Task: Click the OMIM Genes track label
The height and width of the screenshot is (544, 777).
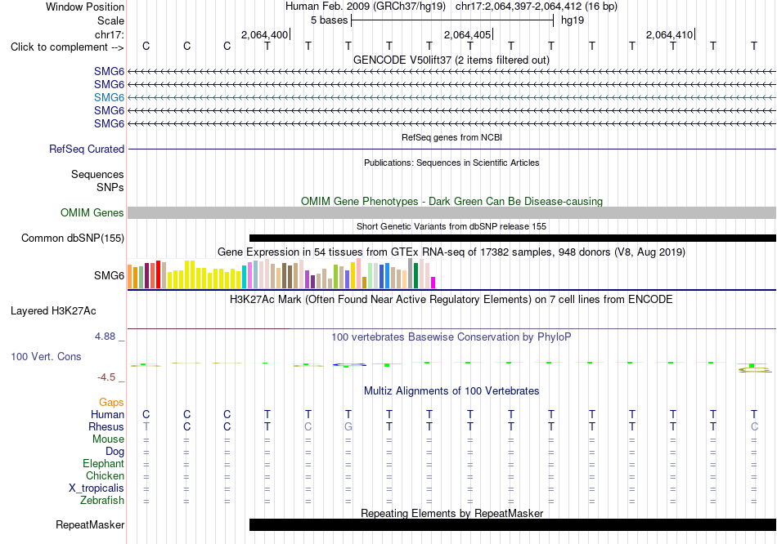Action: 92,213
